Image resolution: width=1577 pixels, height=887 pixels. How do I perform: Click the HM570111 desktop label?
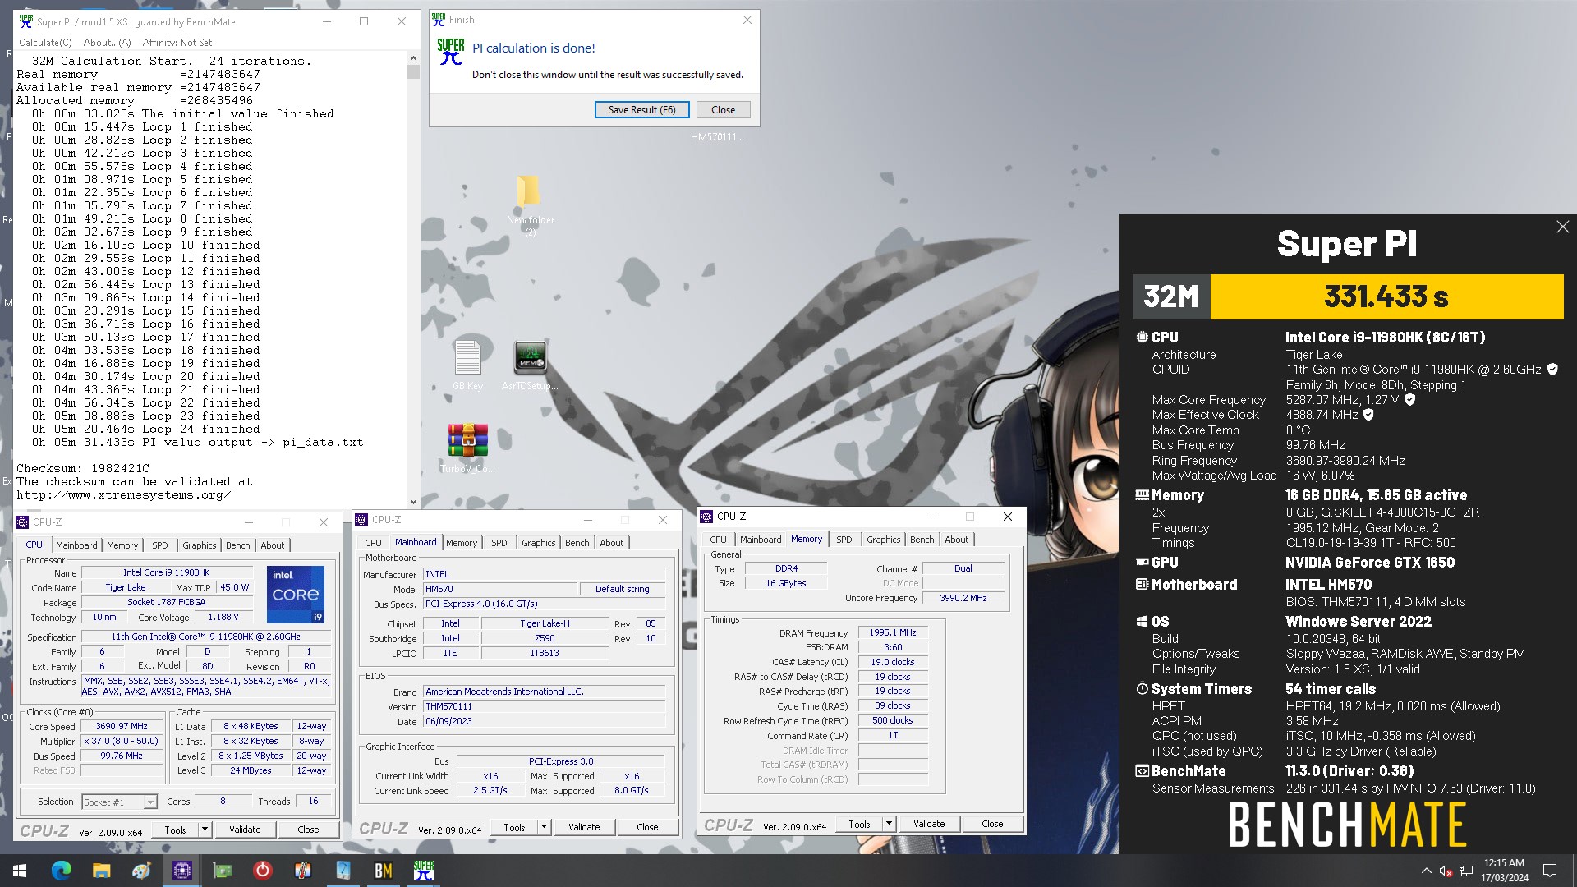[717, 137]
